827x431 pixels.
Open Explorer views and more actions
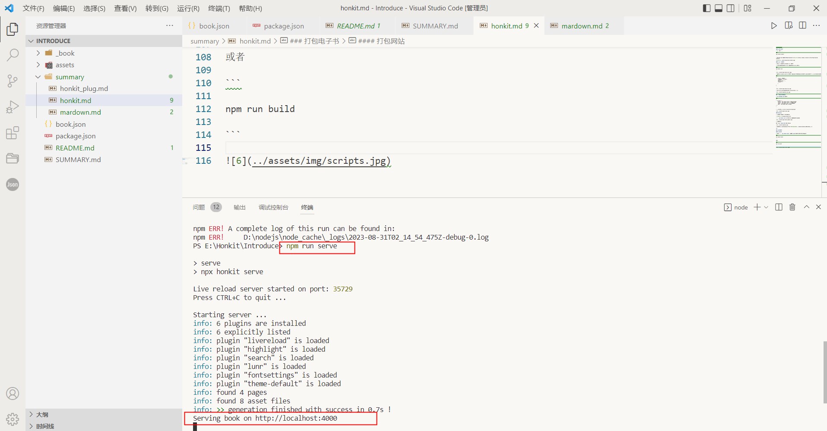(x=170, y=26)
